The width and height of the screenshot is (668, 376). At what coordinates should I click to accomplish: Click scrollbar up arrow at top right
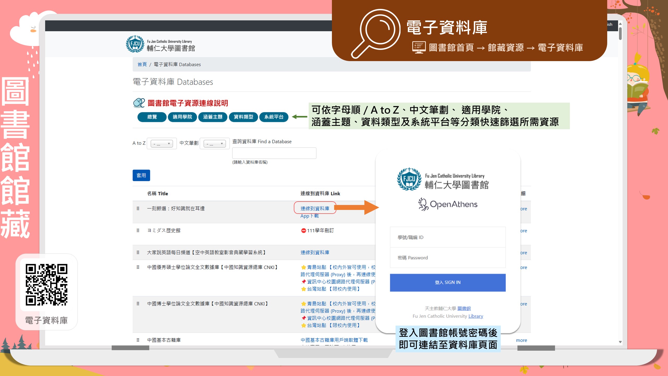click(620, 24)
